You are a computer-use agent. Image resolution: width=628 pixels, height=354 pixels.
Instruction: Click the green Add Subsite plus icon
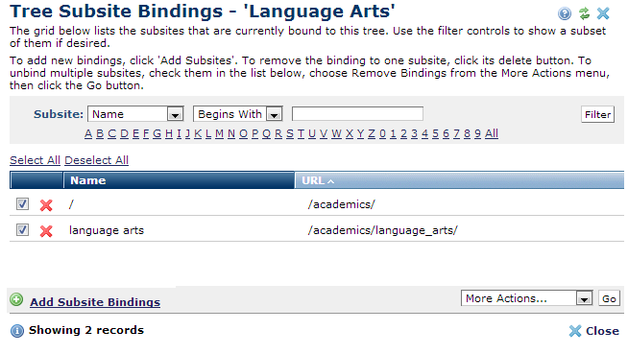tap(16, 299)
